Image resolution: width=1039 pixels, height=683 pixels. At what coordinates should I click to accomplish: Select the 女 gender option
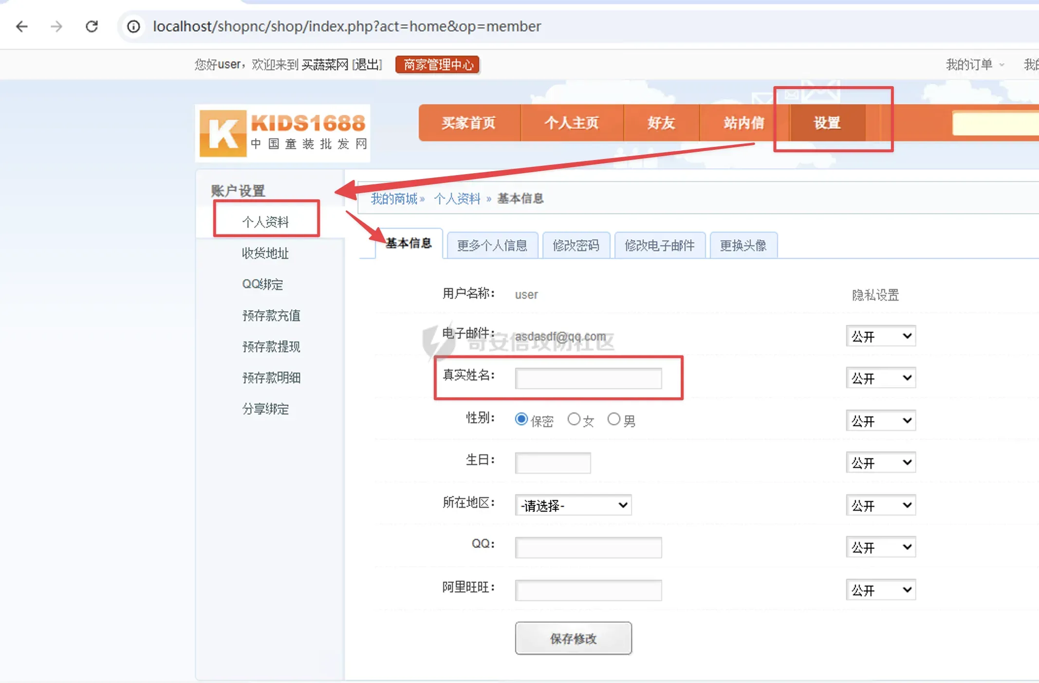[575, 419]
